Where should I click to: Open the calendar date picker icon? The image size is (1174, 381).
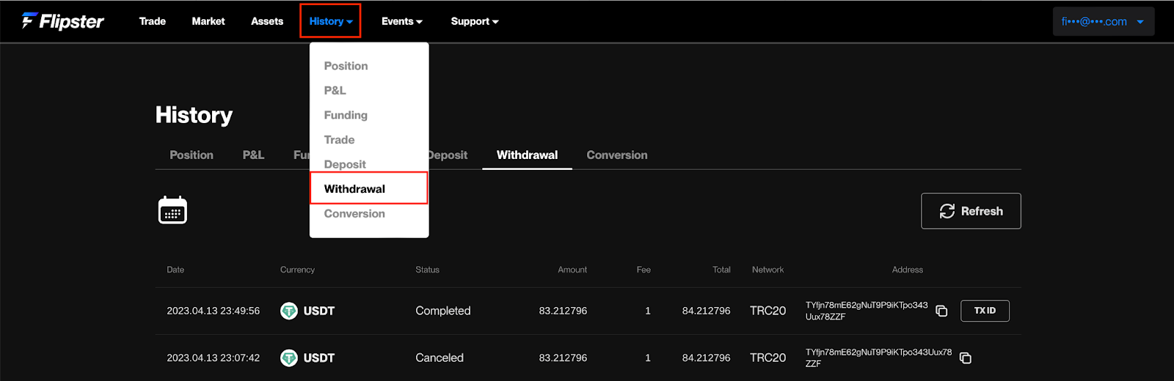(172, 210)
